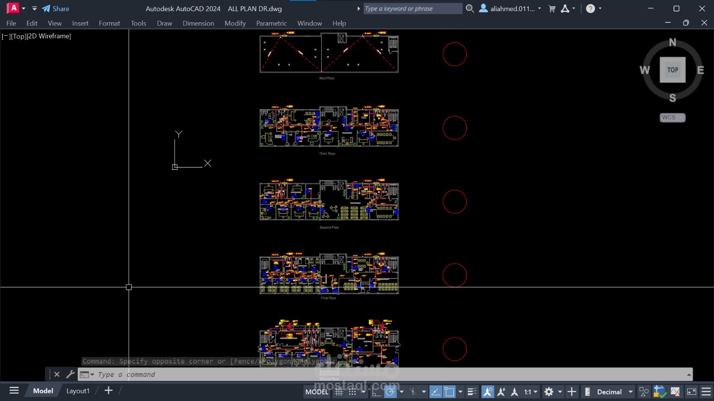Expand the snap mode options arrow
Viewport: 714px width, 401px height.
click(x=363, y=392)
